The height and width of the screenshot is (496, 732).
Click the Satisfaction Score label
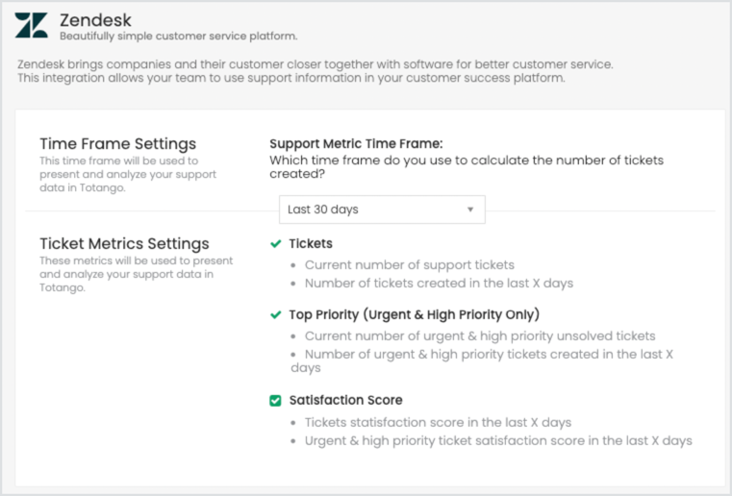tap(345, 400)
